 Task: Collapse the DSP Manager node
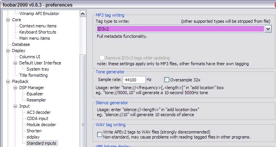click(x=15, y=88)
